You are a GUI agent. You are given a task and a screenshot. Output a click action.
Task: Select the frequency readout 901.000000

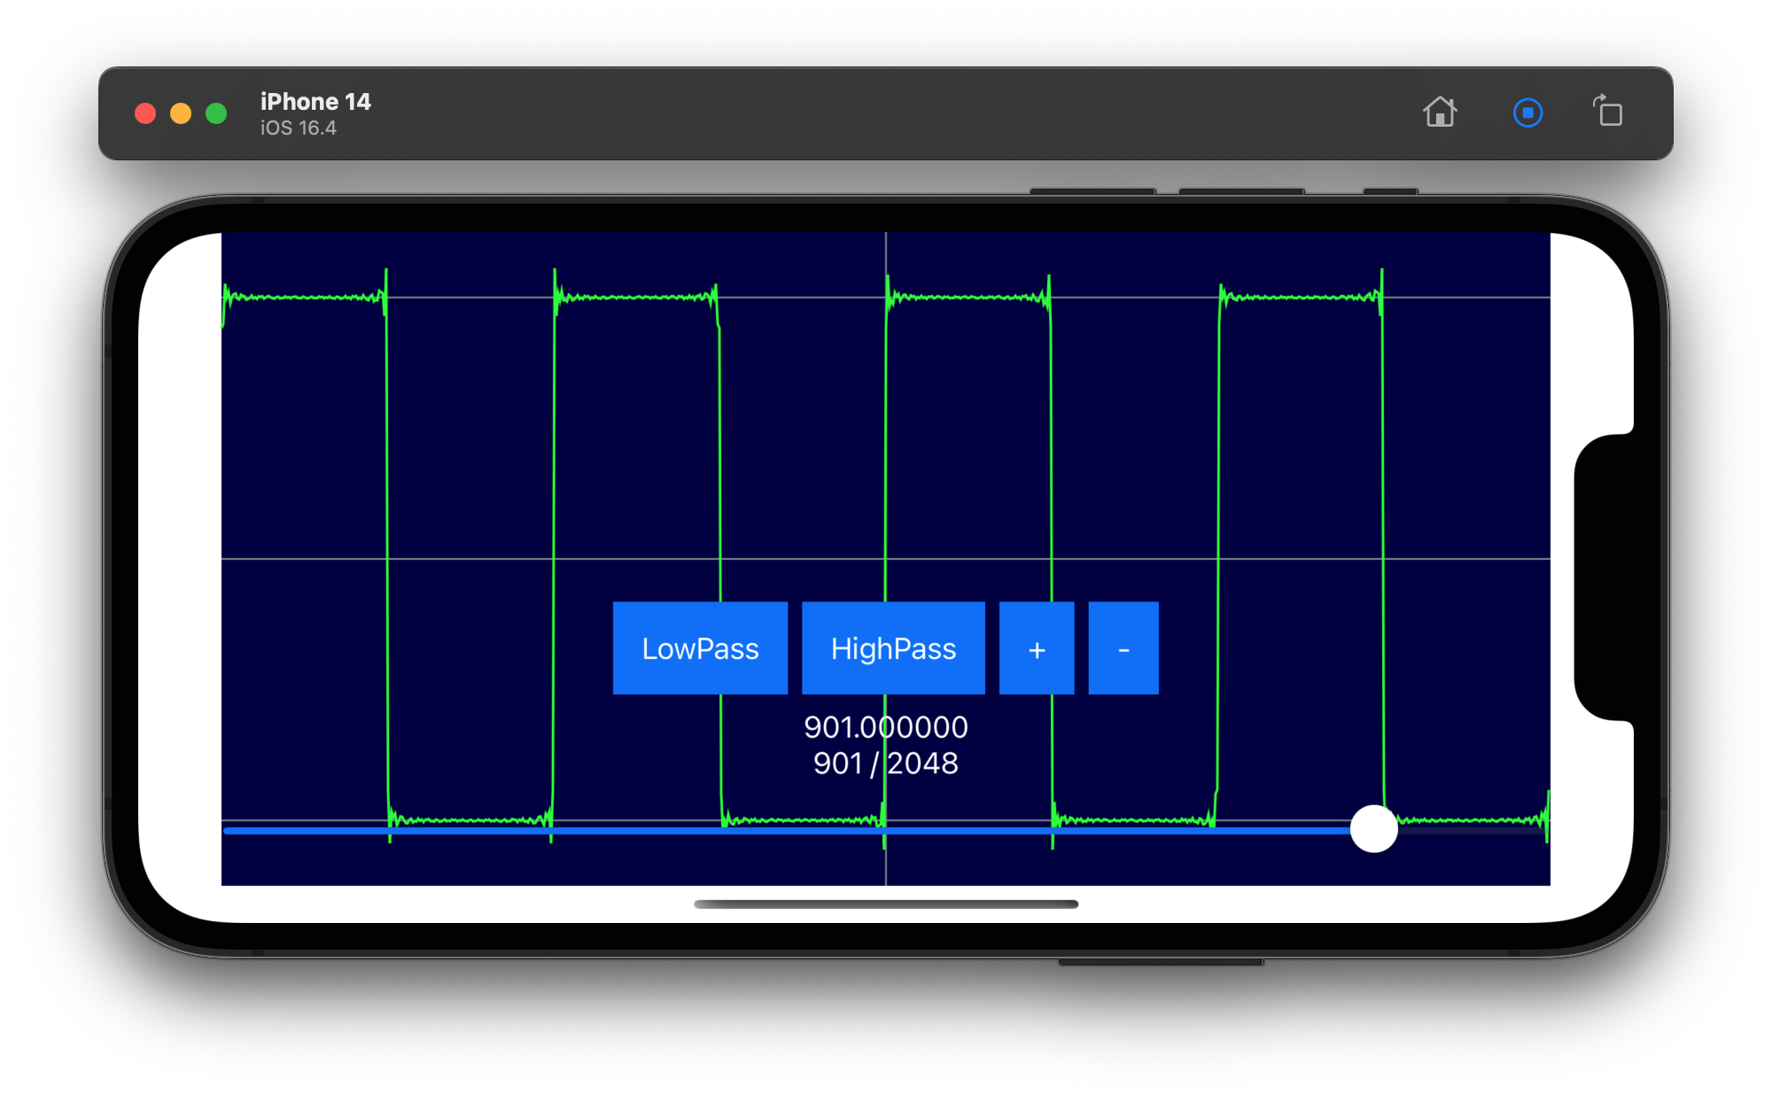tap(886, 726)
